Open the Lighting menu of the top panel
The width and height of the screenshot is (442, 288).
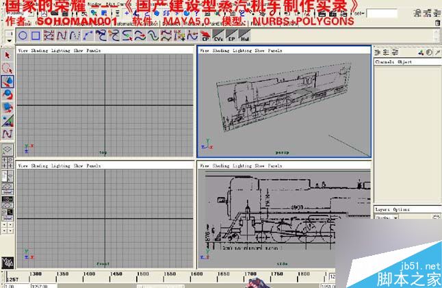tap(61, 51)
